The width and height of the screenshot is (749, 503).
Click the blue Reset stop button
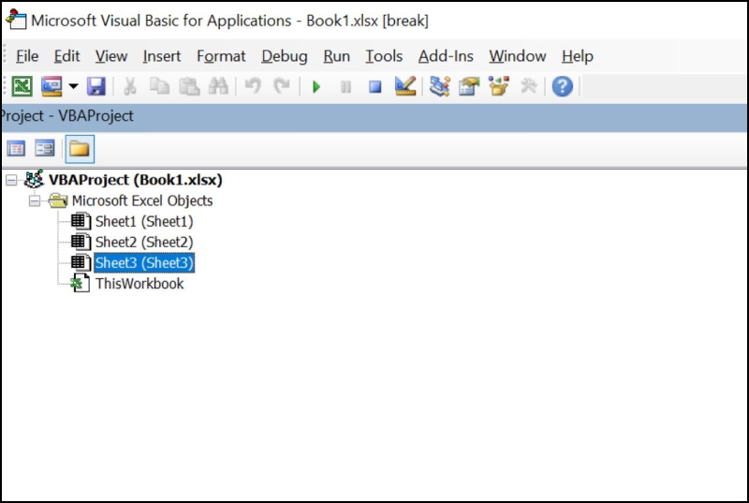point(375,87)
